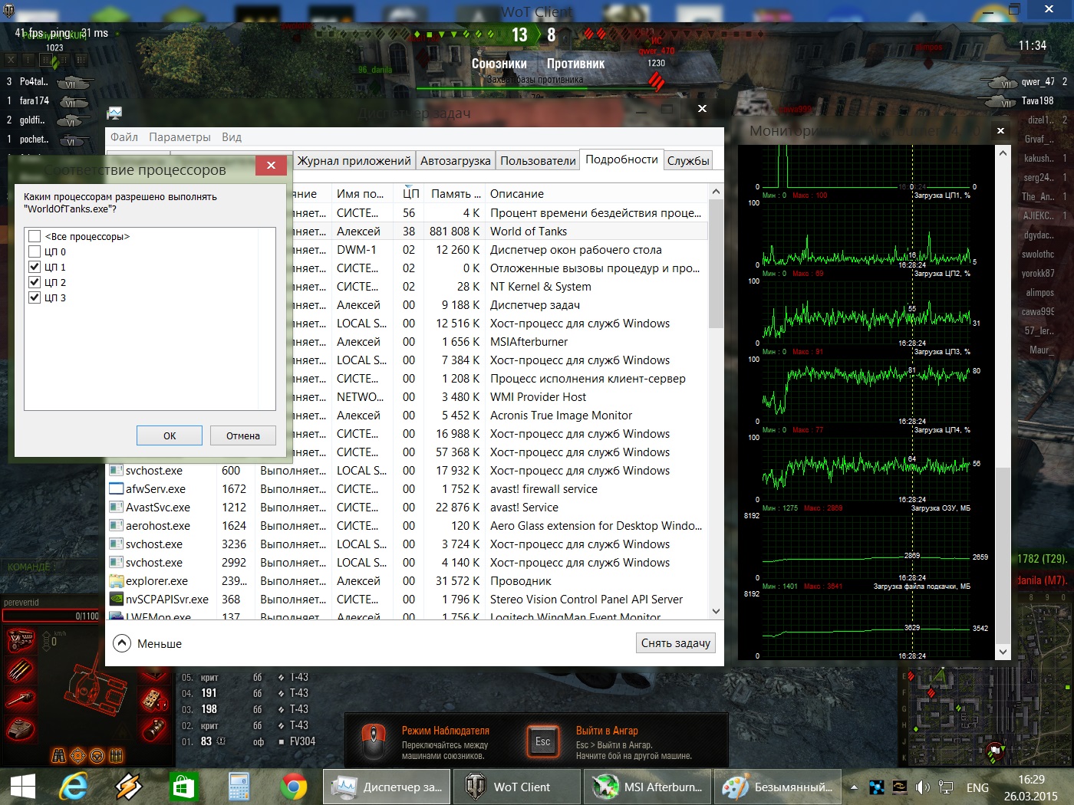Click the commander binoculars crew icon

[59, 756]
